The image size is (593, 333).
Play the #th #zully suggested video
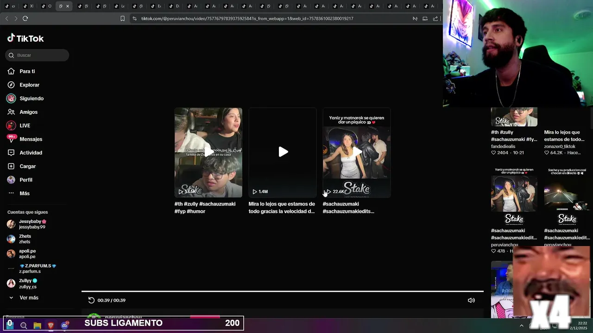(208, 153)
